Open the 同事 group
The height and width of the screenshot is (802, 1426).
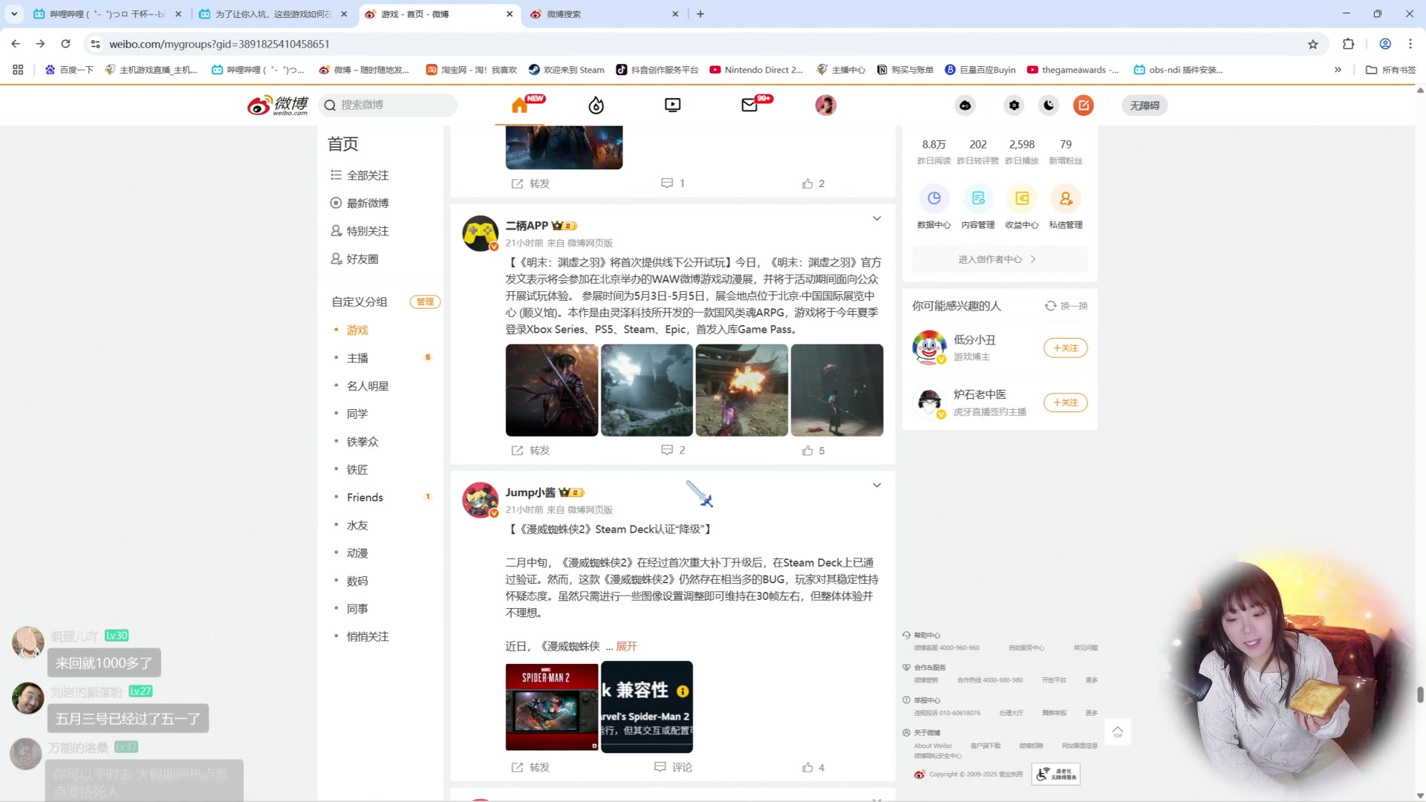click(357, 609)
